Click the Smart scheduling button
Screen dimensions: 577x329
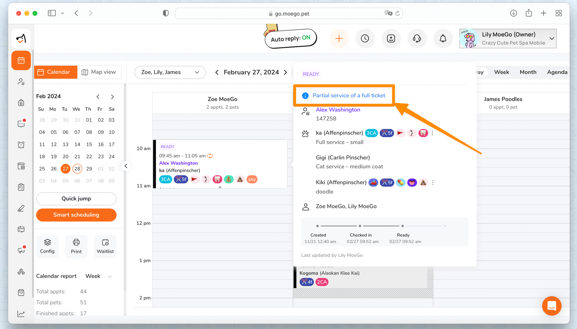click(x=76, y=215)
